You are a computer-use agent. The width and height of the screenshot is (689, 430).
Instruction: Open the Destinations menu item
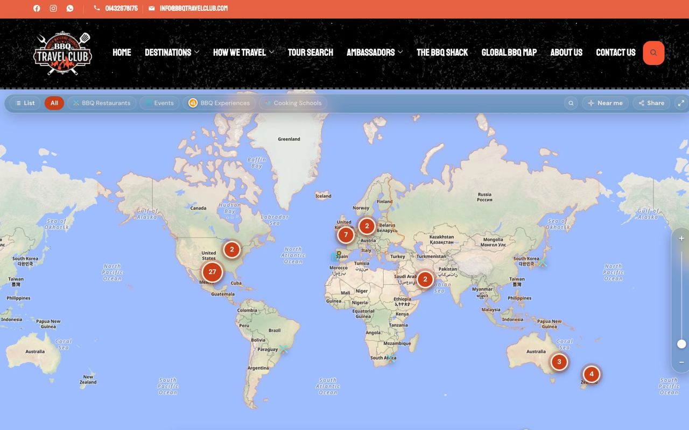168,52
